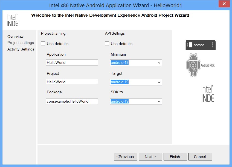Expand the Minimum API level dropdown
The height and width of the screenshot is (167, 232).
point(159,63)
